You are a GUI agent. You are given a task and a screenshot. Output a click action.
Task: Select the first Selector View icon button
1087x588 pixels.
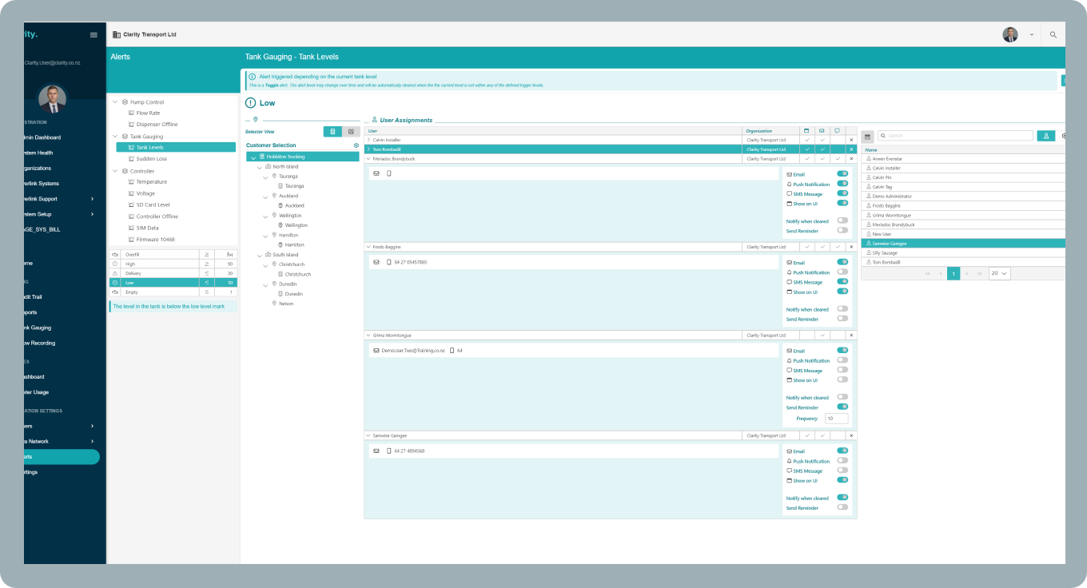332,131
